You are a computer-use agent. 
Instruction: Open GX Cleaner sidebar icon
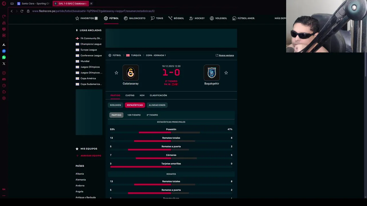(x=4, y=23)
